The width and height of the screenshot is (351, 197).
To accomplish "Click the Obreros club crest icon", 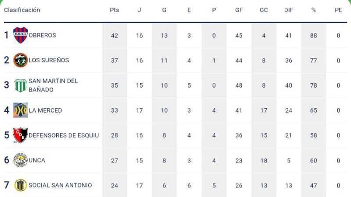I will (x=21, y=35).
